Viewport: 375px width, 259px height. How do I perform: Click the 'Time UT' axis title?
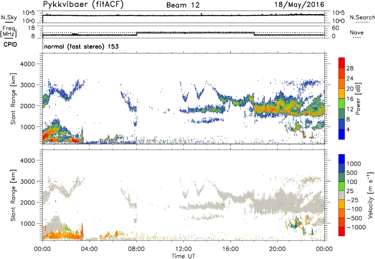(183, 256)
